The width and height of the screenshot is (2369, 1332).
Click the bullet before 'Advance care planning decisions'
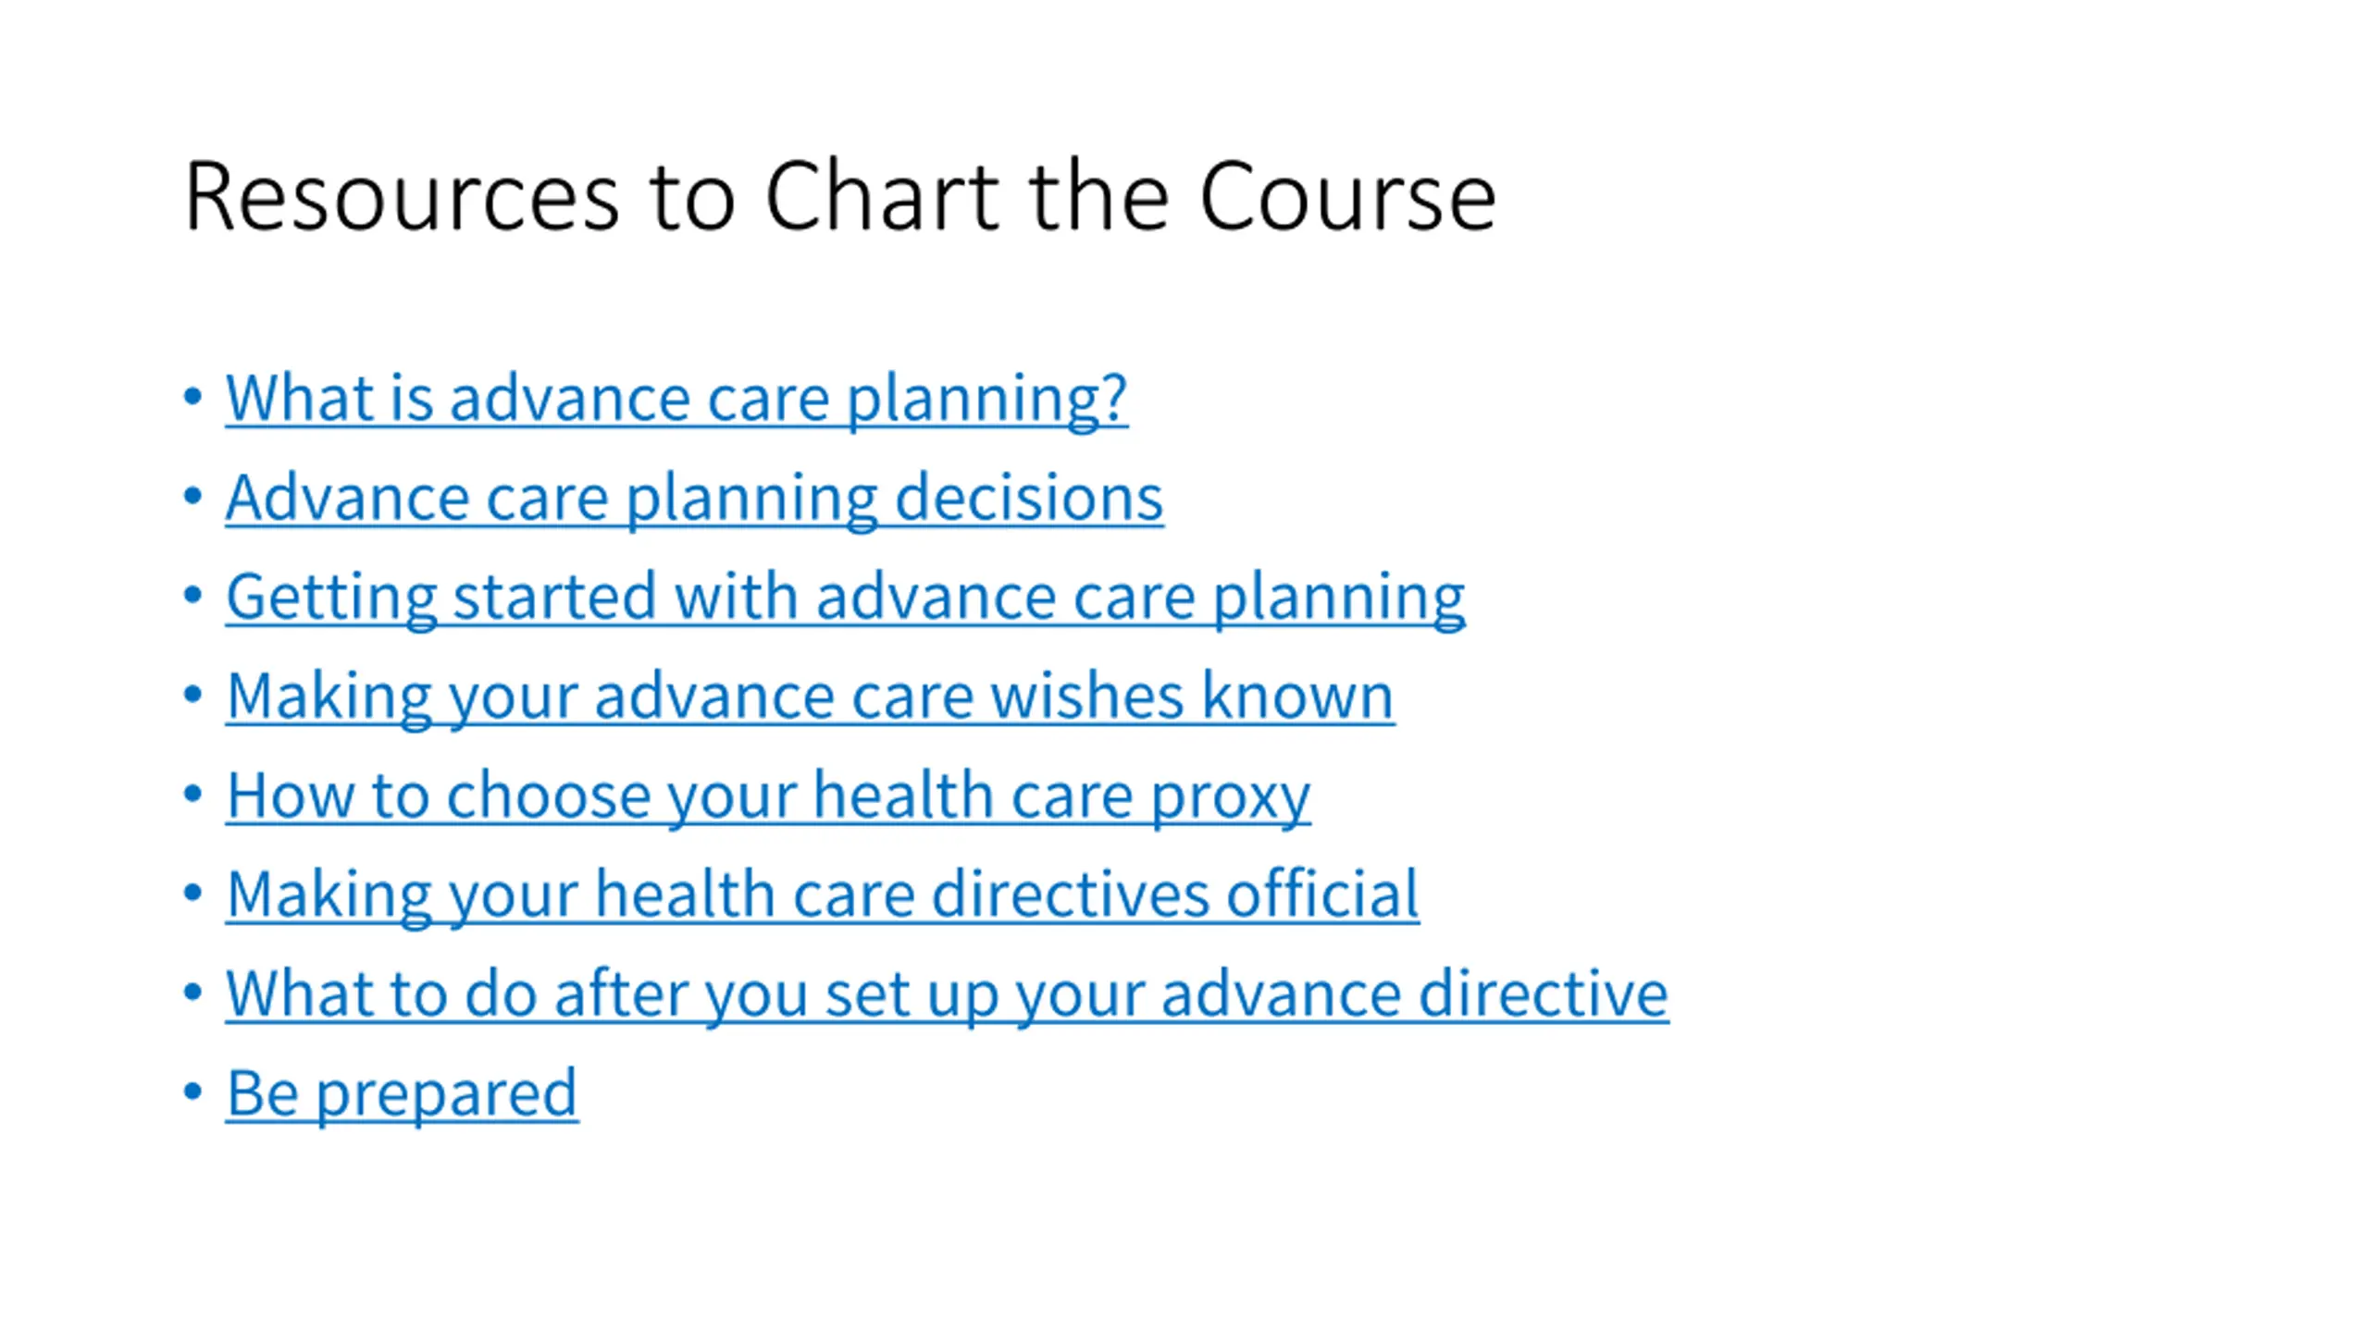tap(192, 497)
